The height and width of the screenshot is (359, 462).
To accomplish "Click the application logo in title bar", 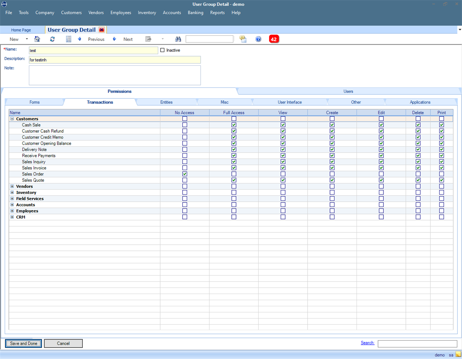I will [x=4, y=4].
